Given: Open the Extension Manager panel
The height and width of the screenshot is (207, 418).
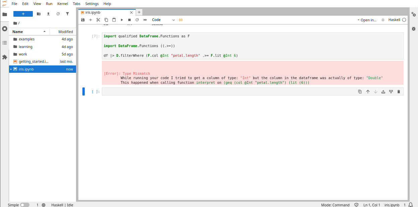Looking at the screenshot, I should pyautogui.click(x=5, y=57).
